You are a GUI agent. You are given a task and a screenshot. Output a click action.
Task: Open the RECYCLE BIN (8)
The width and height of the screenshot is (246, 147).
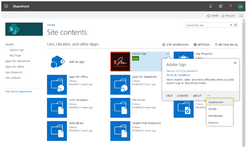click(226, 45)
